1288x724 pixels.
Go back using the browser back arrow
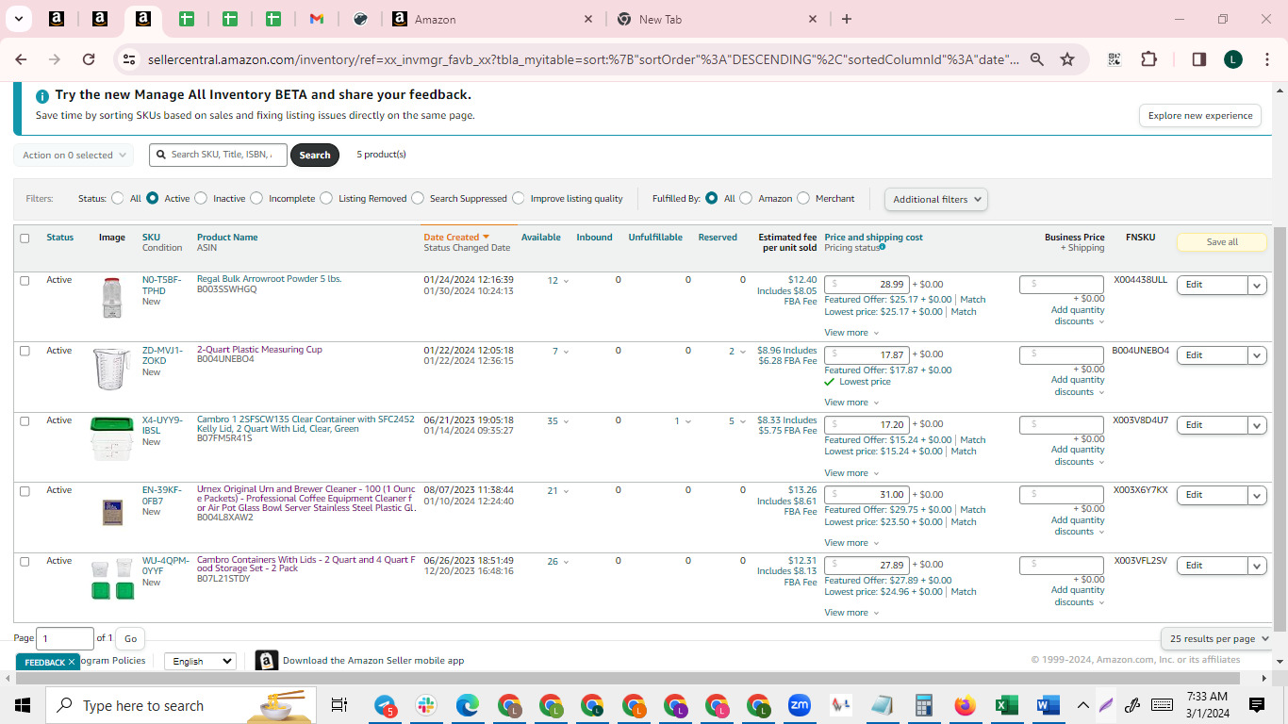pos(21,59)
